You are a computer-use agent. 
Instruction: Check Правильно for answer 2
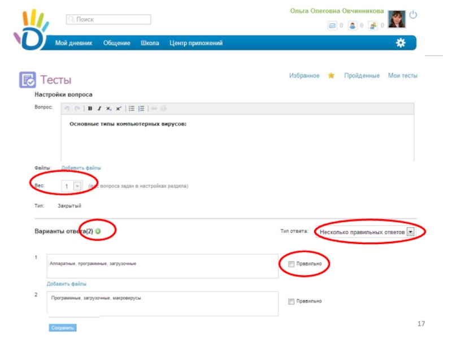click(x=291, y=301)
